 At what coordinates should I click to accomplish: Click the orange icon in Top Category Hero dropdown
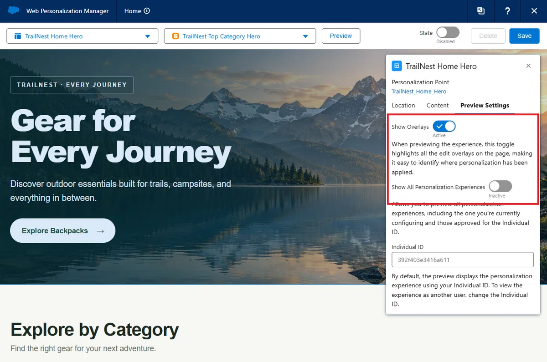[175, 36]
